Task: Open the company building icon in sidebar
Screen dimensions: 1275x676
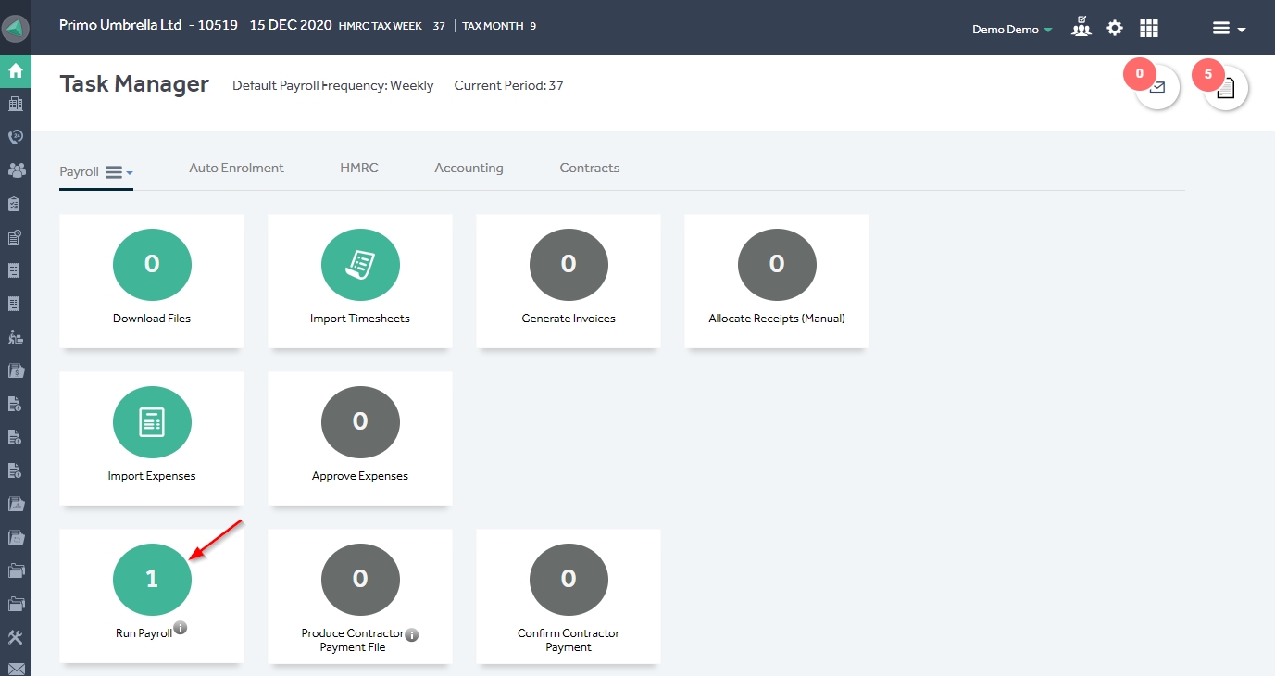Action: [16, 104]
